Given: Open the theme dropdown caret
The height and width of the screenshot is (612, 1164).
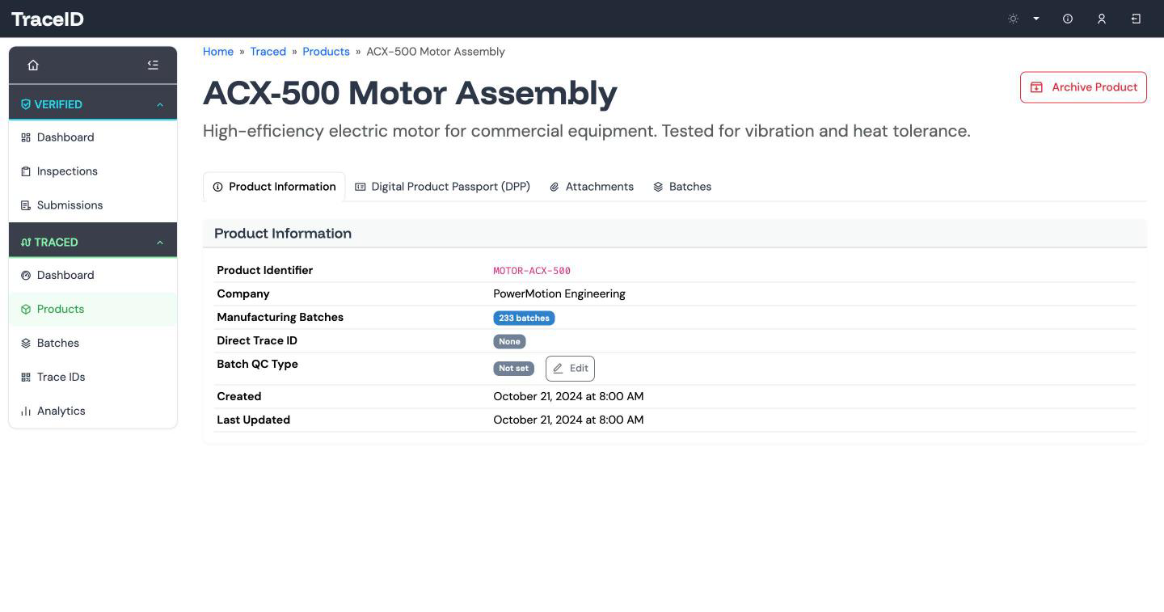Looking at the screenshot, I should [1035, 19].
